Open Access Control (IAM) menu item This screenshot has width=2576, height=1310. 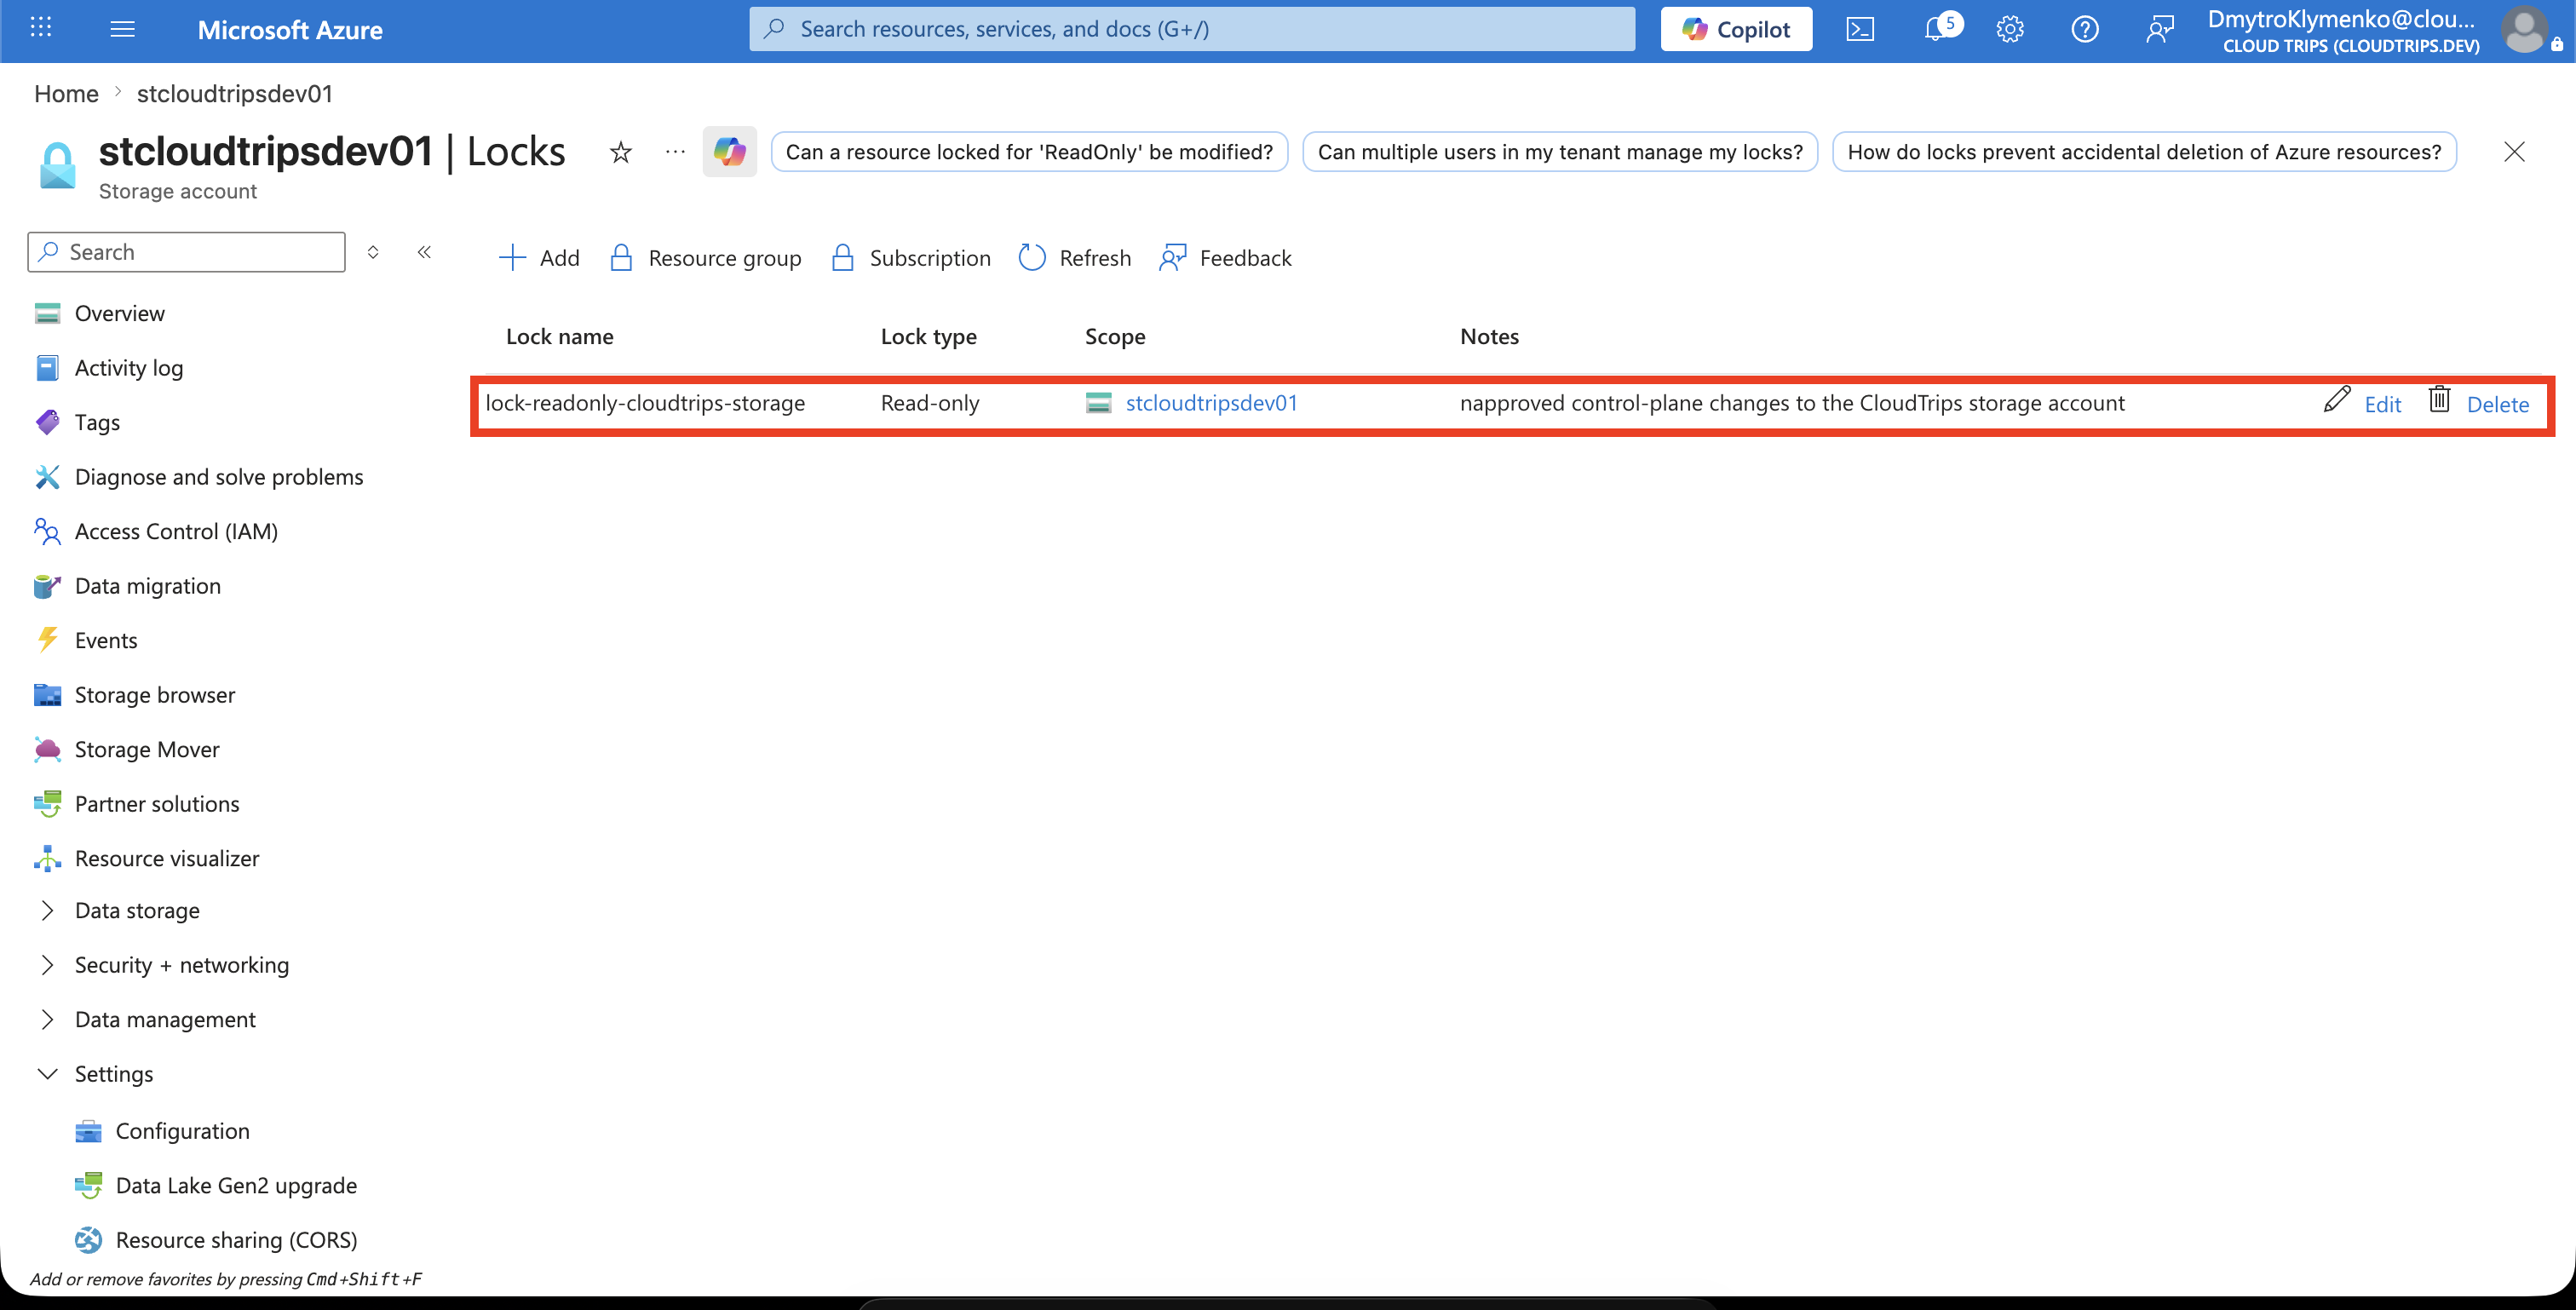tap(176, 531)
